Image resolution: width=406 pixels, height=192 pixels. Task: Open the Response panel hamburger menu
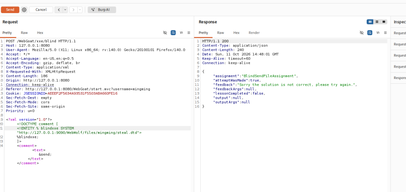[385, 33]
